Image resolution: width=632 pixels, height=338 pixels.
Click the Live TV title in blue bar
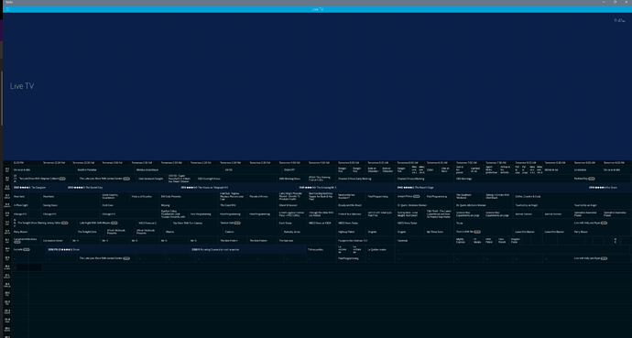coord(317,9)
